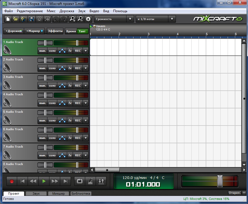Open the +Маркер dropdown
Image resolution: width=248 pixels, height=204 pixels.
coord(35,31)
